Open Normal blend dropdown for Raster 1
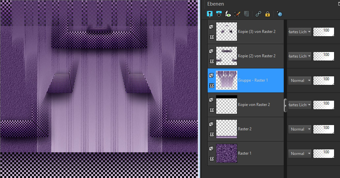The image size is (340, 178). [x=300, y=154]
